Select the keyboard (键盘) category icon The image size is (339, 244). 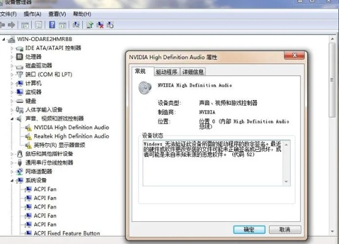coord(20,101)
